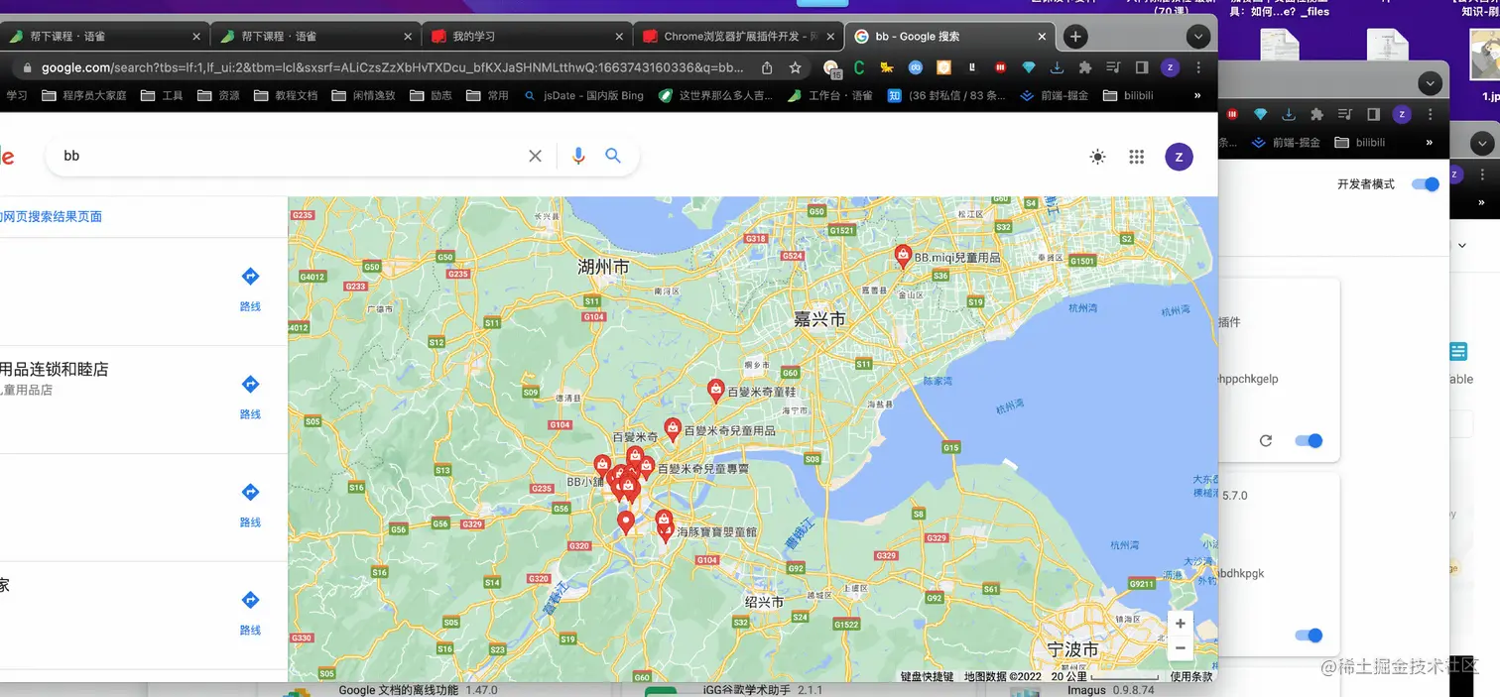Click 键盘快捷键 on map footer
Screen dimensions: 1500x697
click(927, 677)
